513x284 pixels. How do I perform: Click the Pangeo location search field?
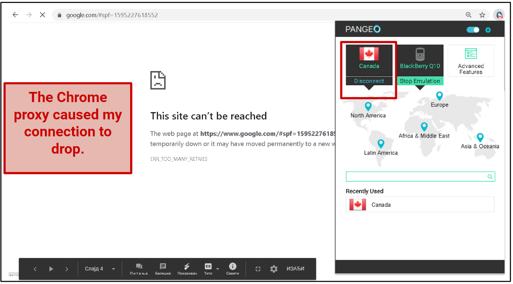420,177
